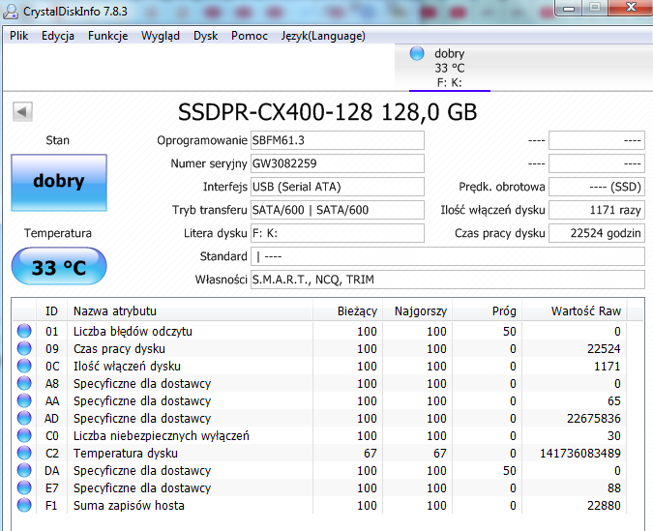Close the CrystalDiskInfo window
The image size is (653, 531).
(x=631, y=8)
